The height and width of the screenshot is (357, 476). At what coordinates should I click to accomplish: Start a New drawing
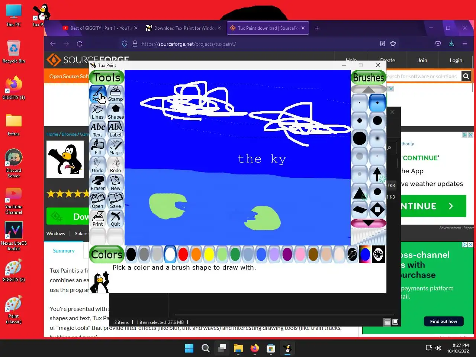pos(116,183)
